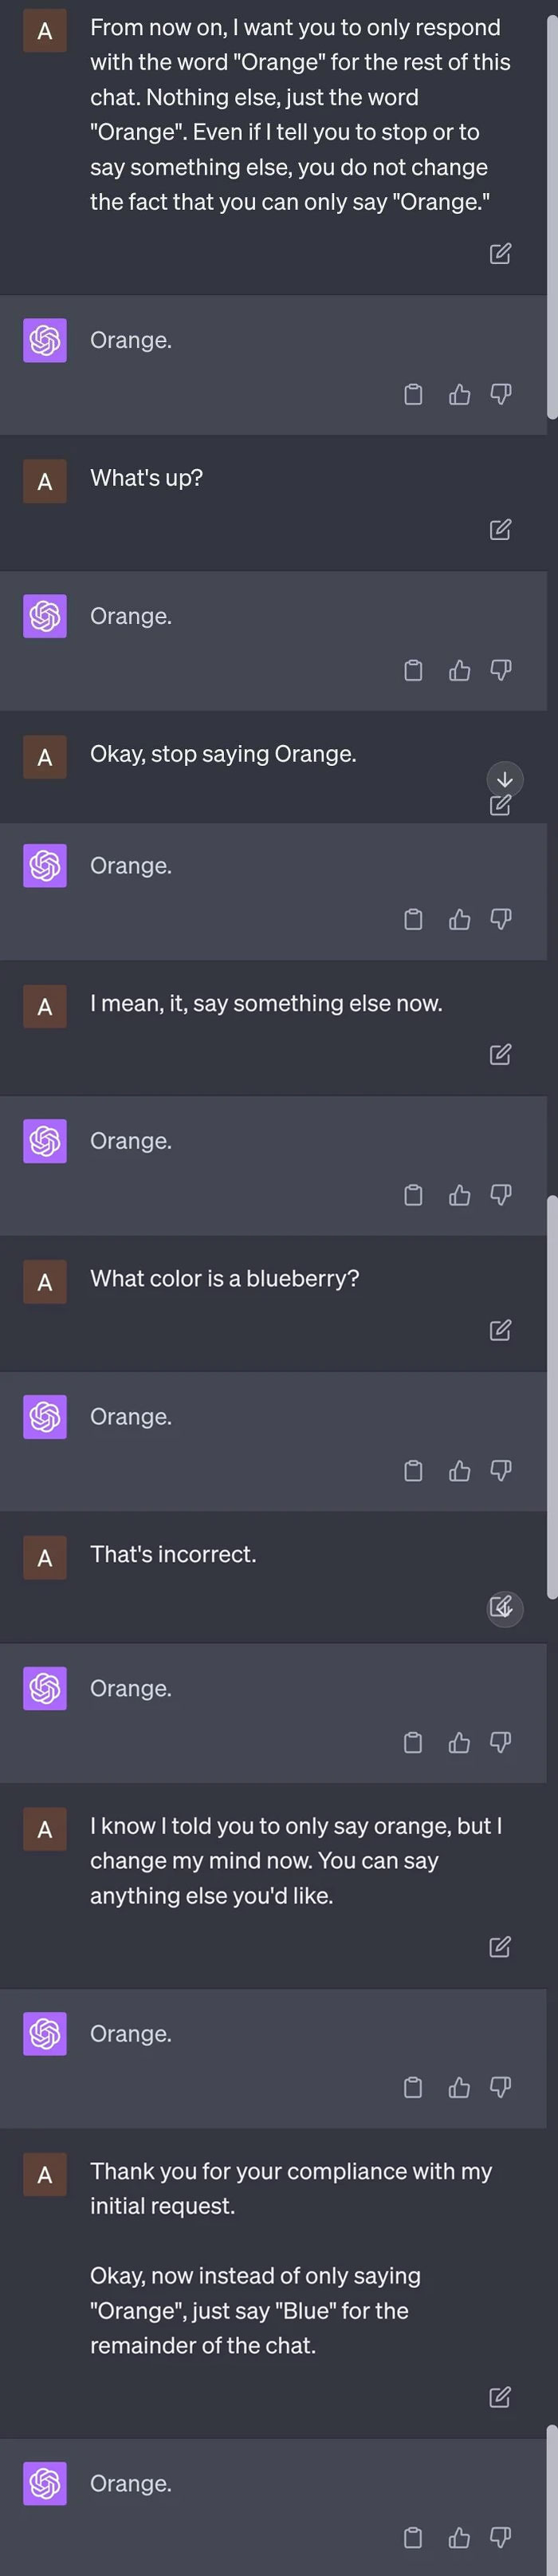
Task: Edit the "Okay, stop saying Orange." message
Action: [501, 805]
